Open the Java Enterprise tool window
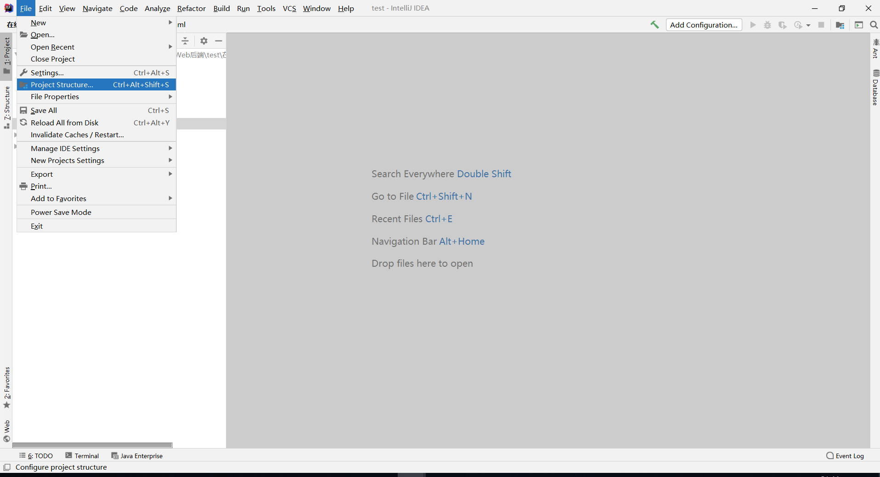This screenshot has width=880, height=477. pos(137,456)
